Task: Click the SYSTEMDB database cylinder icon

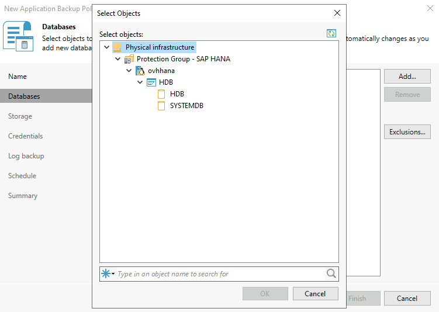Action: (x=162, y=106)
